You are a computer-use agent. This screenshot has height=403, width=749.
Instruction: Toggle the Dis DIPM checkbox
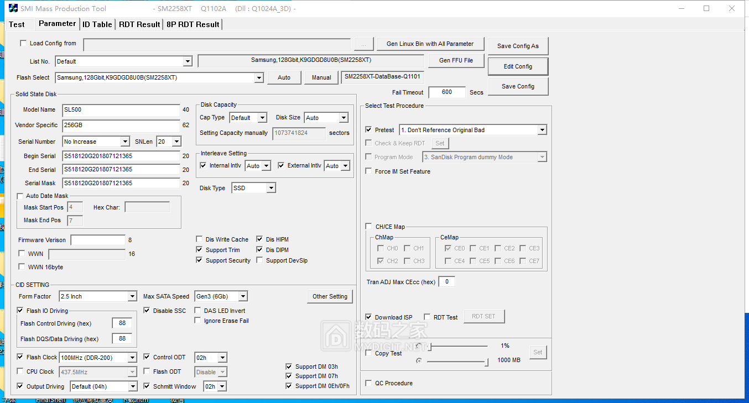tap(260, 250)
